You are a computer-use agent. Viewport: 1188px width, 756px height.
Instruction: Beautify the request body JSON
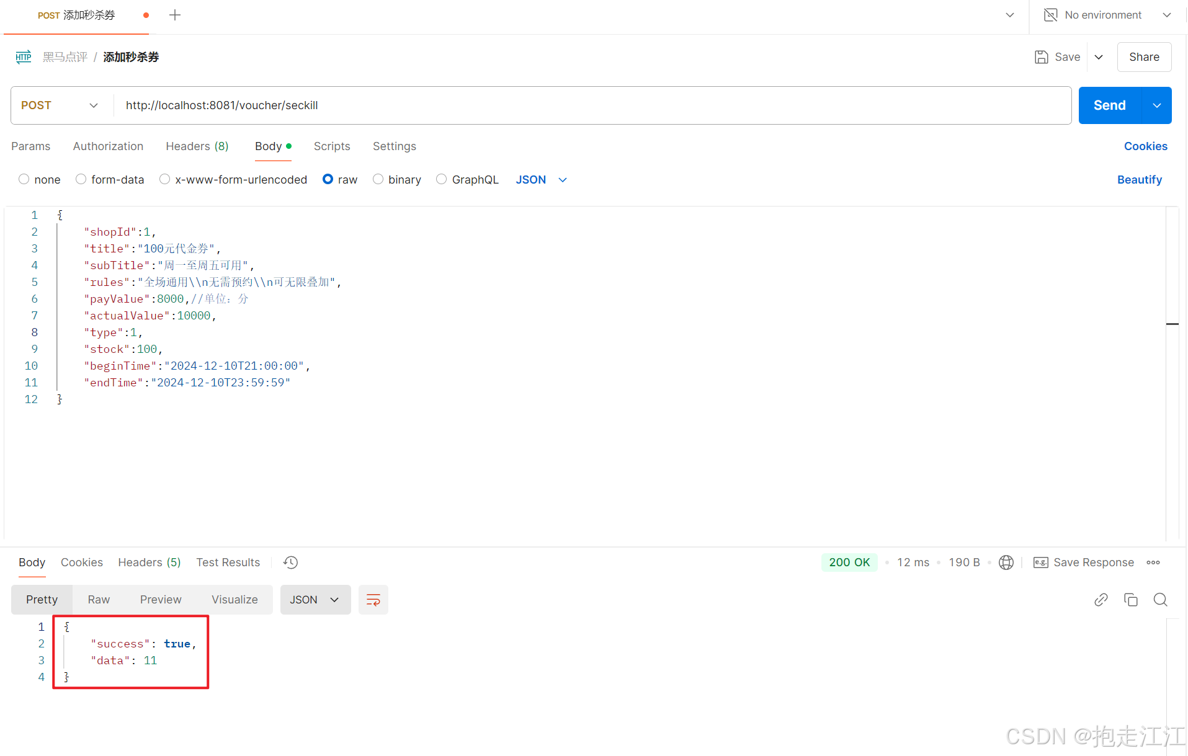point(1140,179)
